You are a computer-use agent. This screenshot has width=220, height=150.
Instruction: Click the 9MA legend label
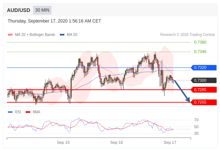click(36, 112)
